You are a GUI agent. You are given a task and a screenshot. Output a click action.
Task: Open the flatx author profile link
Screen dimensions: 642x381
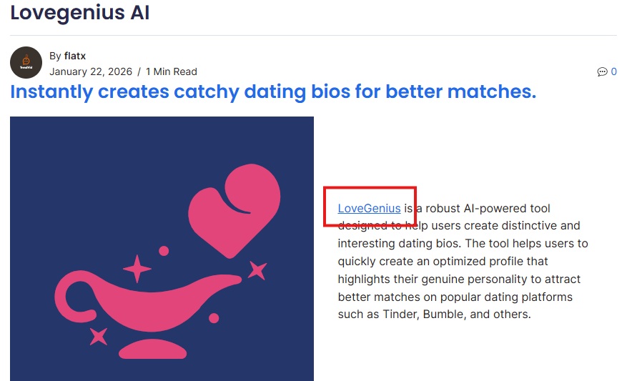click(75, 56)
